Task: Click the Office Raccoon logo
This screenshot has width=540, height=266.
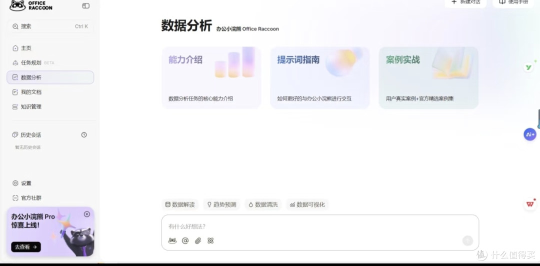Action: tap(30, 5)
